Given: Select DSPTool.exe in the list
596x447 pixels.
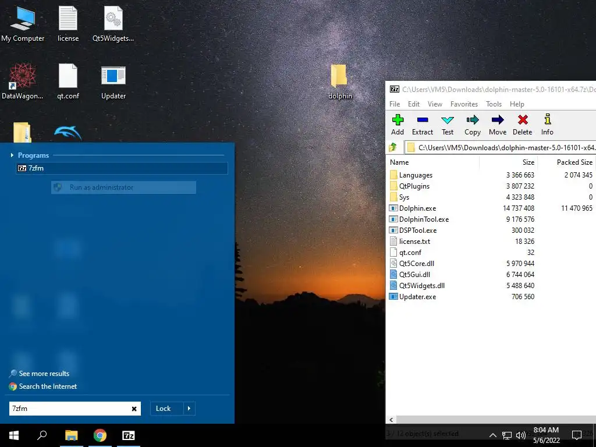Looking at the screenshot, I should 491,230.
